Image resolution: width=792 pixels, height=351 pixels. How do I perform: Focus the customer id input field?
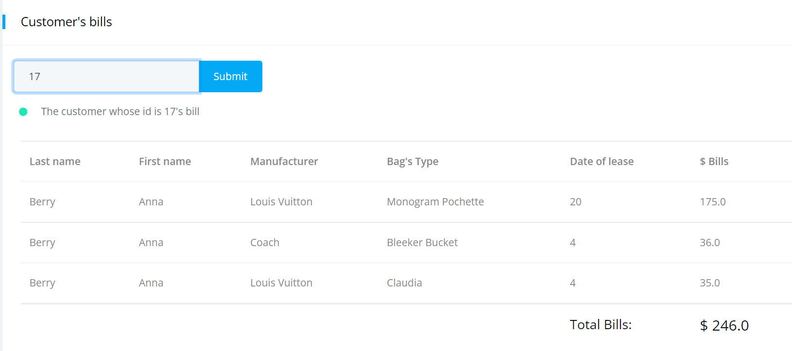106,76
